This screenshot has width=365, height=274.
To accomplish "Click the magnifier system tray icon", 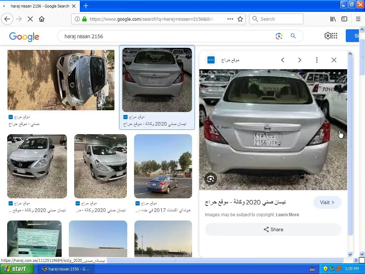I will [339, 269].
